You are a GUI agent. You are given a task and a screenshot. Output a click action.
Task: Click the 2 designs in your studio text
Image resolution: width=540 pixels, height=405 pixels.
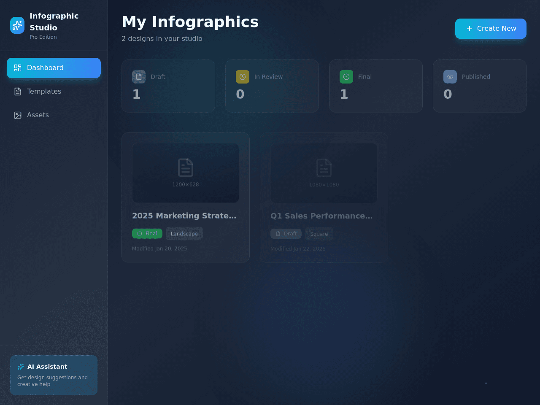162,39
